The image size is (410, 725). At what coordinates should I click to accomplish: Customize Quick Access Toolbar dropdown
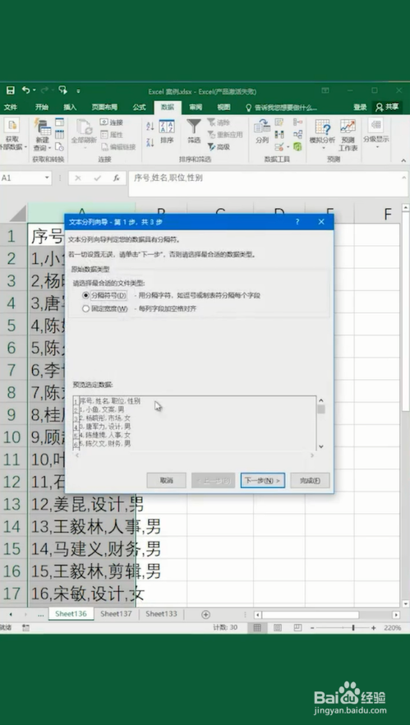78,90
